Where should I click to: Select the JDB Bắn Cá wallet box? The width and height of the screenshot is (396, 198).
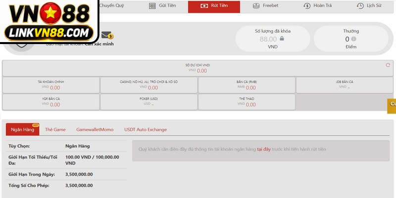pyautogui.click(x=345, y=85)
